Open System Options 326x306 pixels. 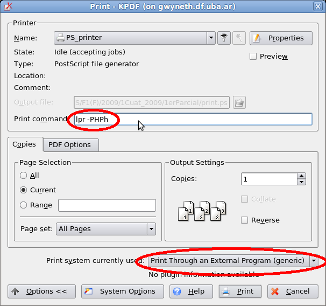(123, 291)
